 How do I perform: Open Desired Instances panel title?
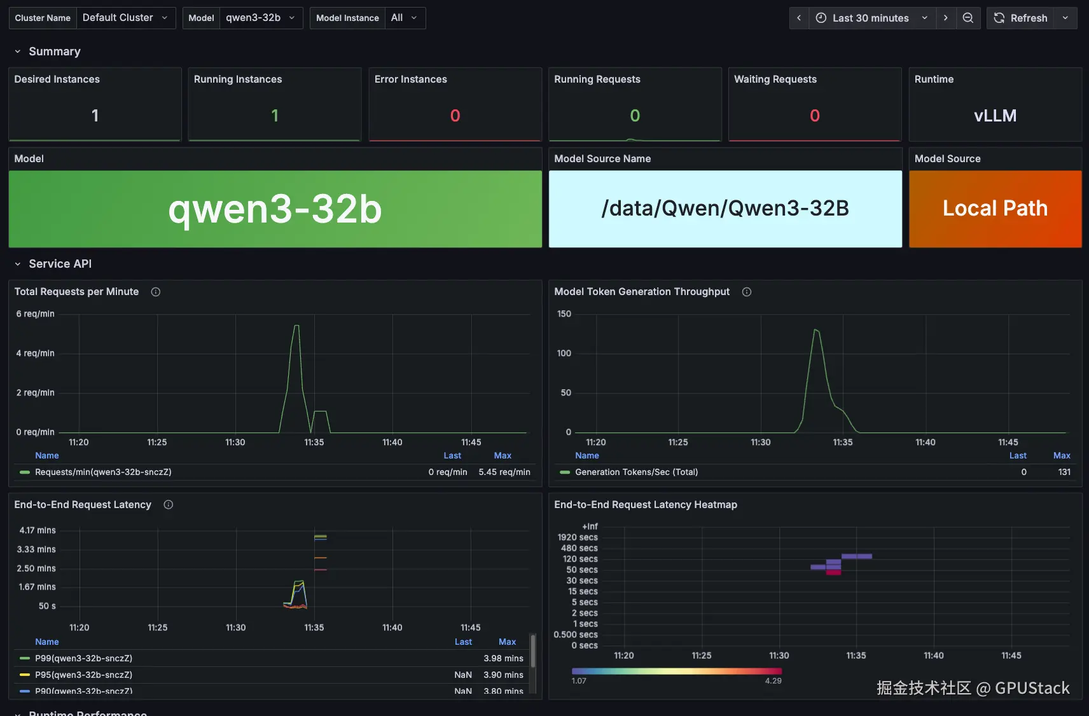57,79
